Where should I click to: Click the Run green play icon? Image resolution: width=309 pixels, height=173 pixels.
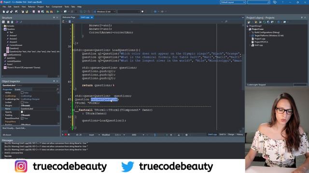tap(58, 12)
